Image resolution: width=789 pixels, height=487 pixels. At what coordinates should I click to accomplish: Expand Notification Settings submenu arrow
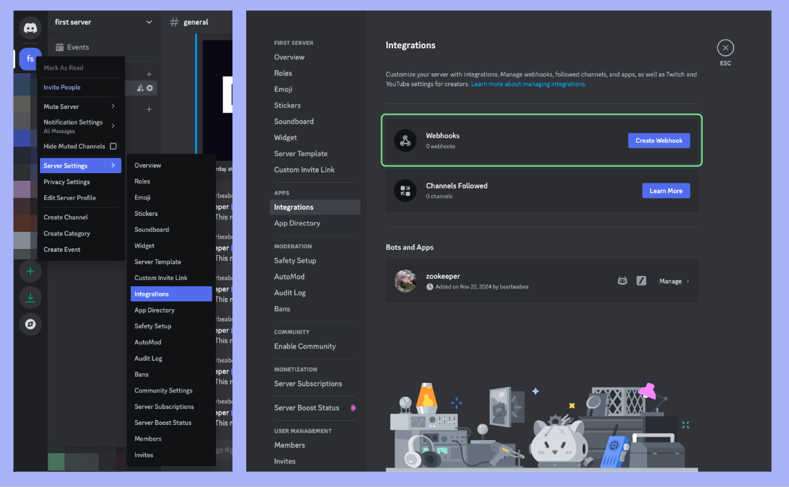pyautogui.click(x=113, y=126)
